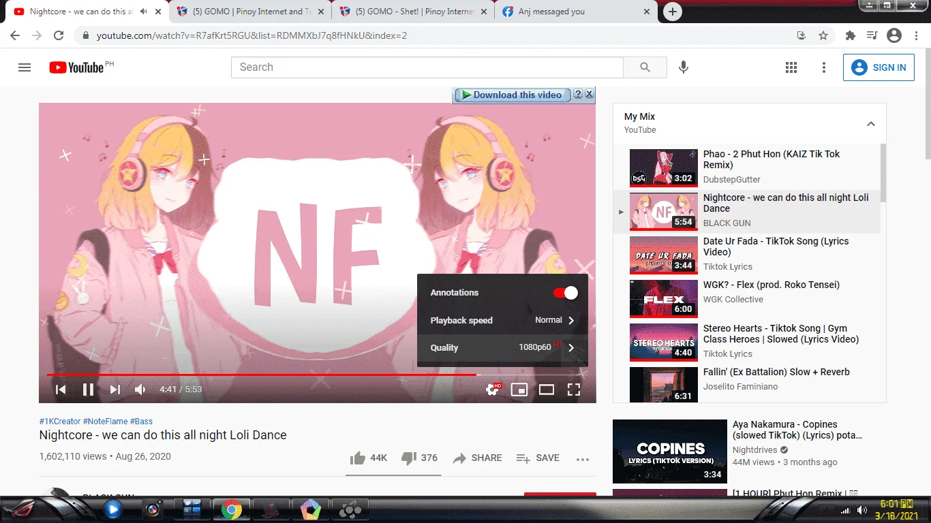The image size is (931, 523).
Task: Open the blue media player taskbar icon
Action: pos(113,509)
